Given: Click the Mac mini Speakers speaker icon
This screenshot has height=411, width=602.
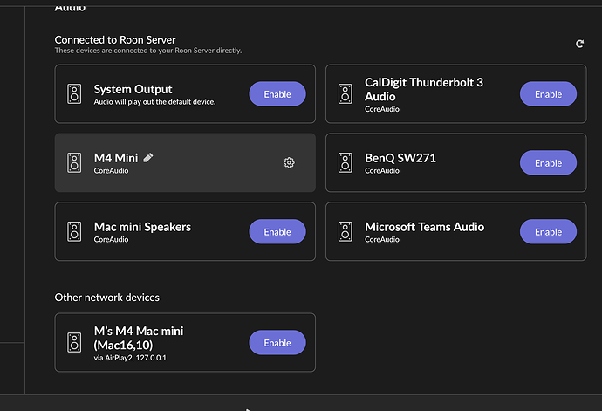Looking at the screenshot, I should pos(74,231).
